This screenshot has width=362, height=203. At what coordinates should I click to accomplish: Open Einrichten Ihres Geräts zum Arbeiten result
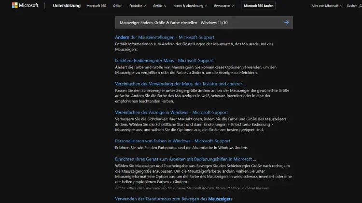coord(185,159)
